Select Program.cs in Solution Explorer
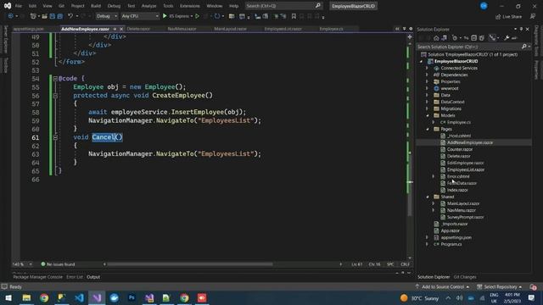Viewport: 543px width, 305px height. (451, 244)
